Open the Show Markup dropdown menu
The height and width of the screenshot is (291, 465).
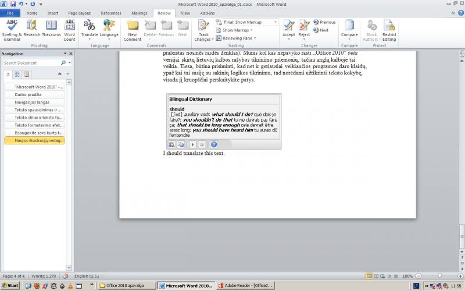click(234, 30)
